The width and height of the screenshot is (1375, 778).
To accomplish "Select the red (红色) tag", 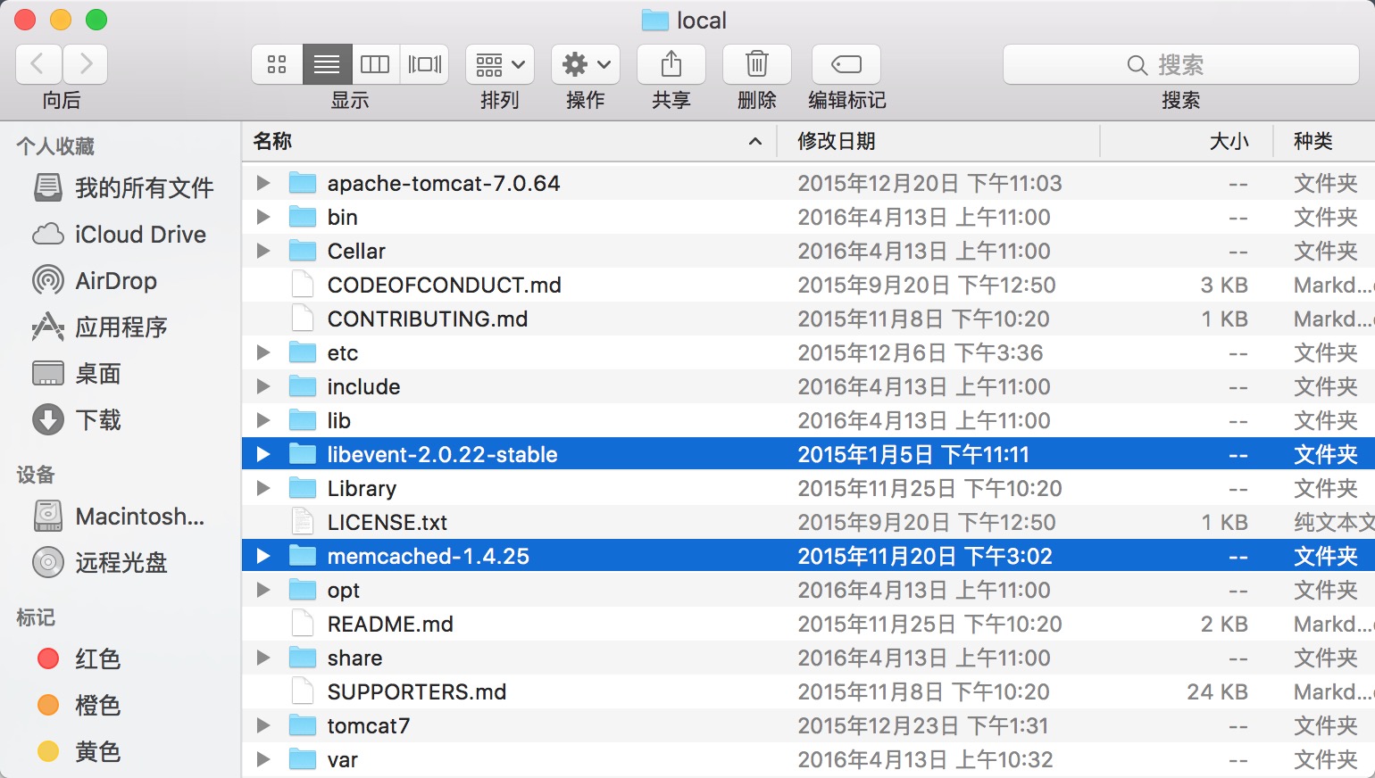I will [79, 658].
